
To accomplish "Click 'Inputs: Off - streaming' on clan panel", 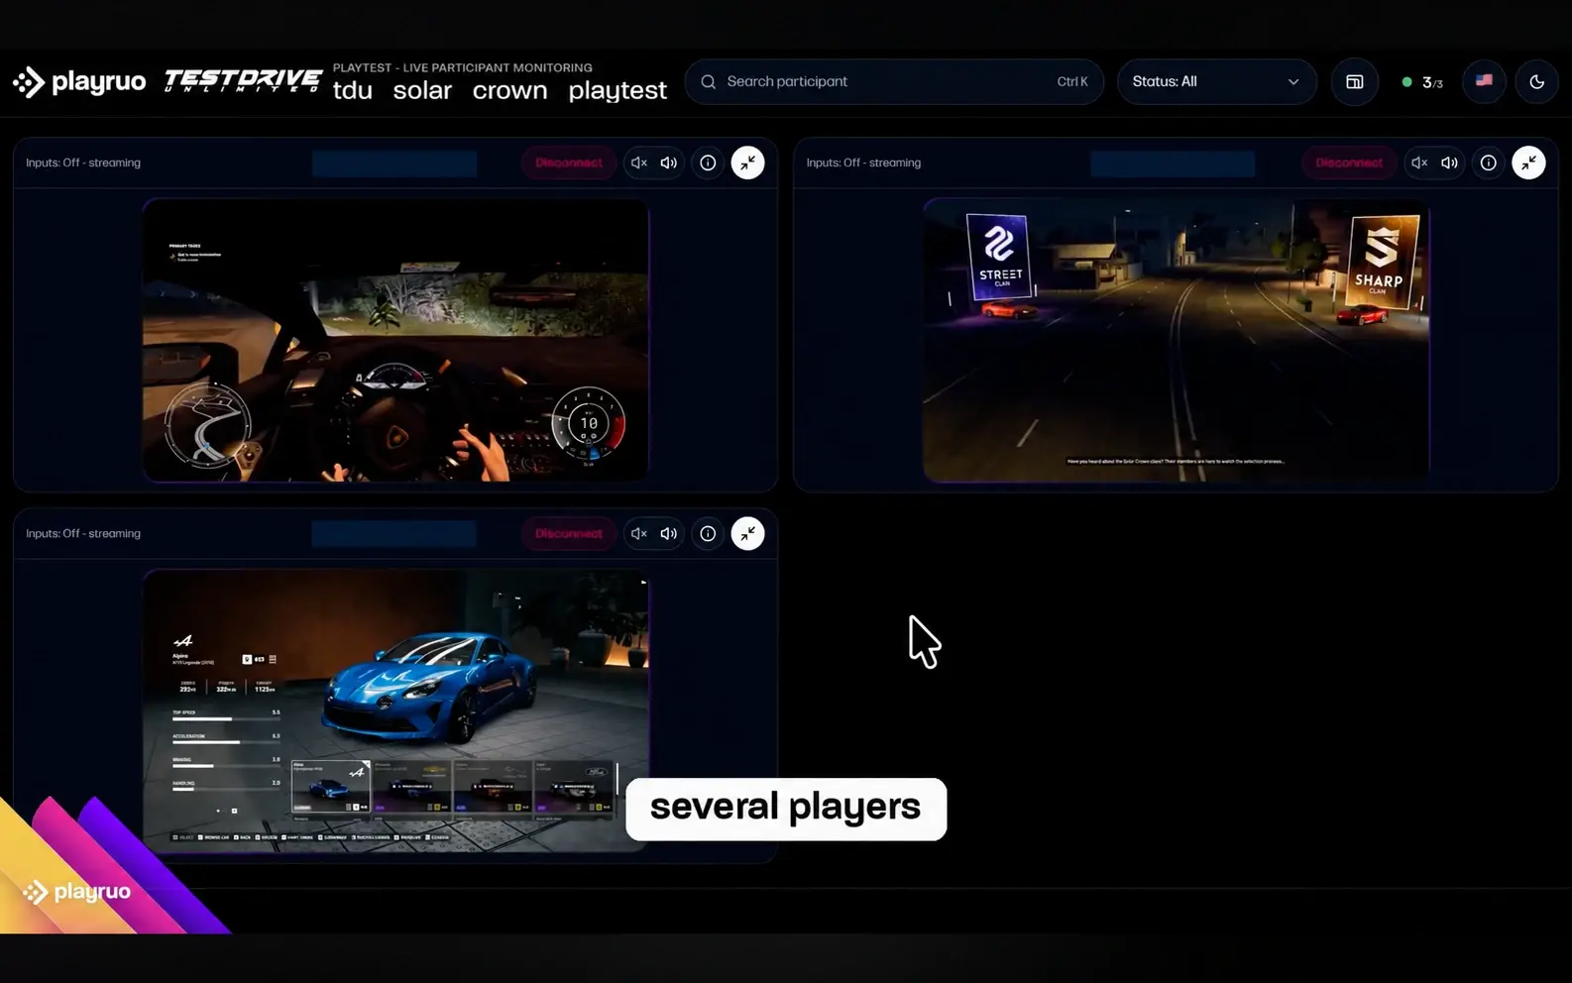I will click(x=863, y=163).
